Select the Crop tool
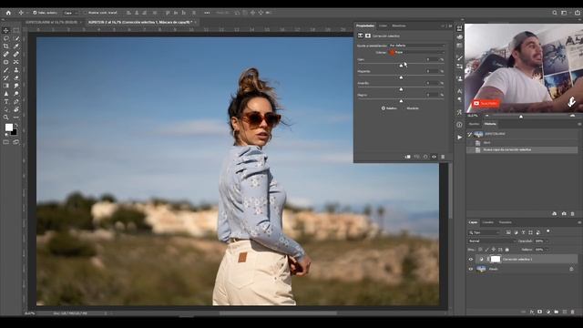Image resolution: width=583 pixels, height=328 pixels. pyautogui.click(x=6, y=46)
